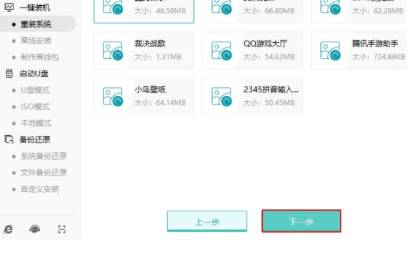Select U盘模式 in the sidebar
Image resolution: width=409 pixels, height=255 pixels.
click(35, 90)
